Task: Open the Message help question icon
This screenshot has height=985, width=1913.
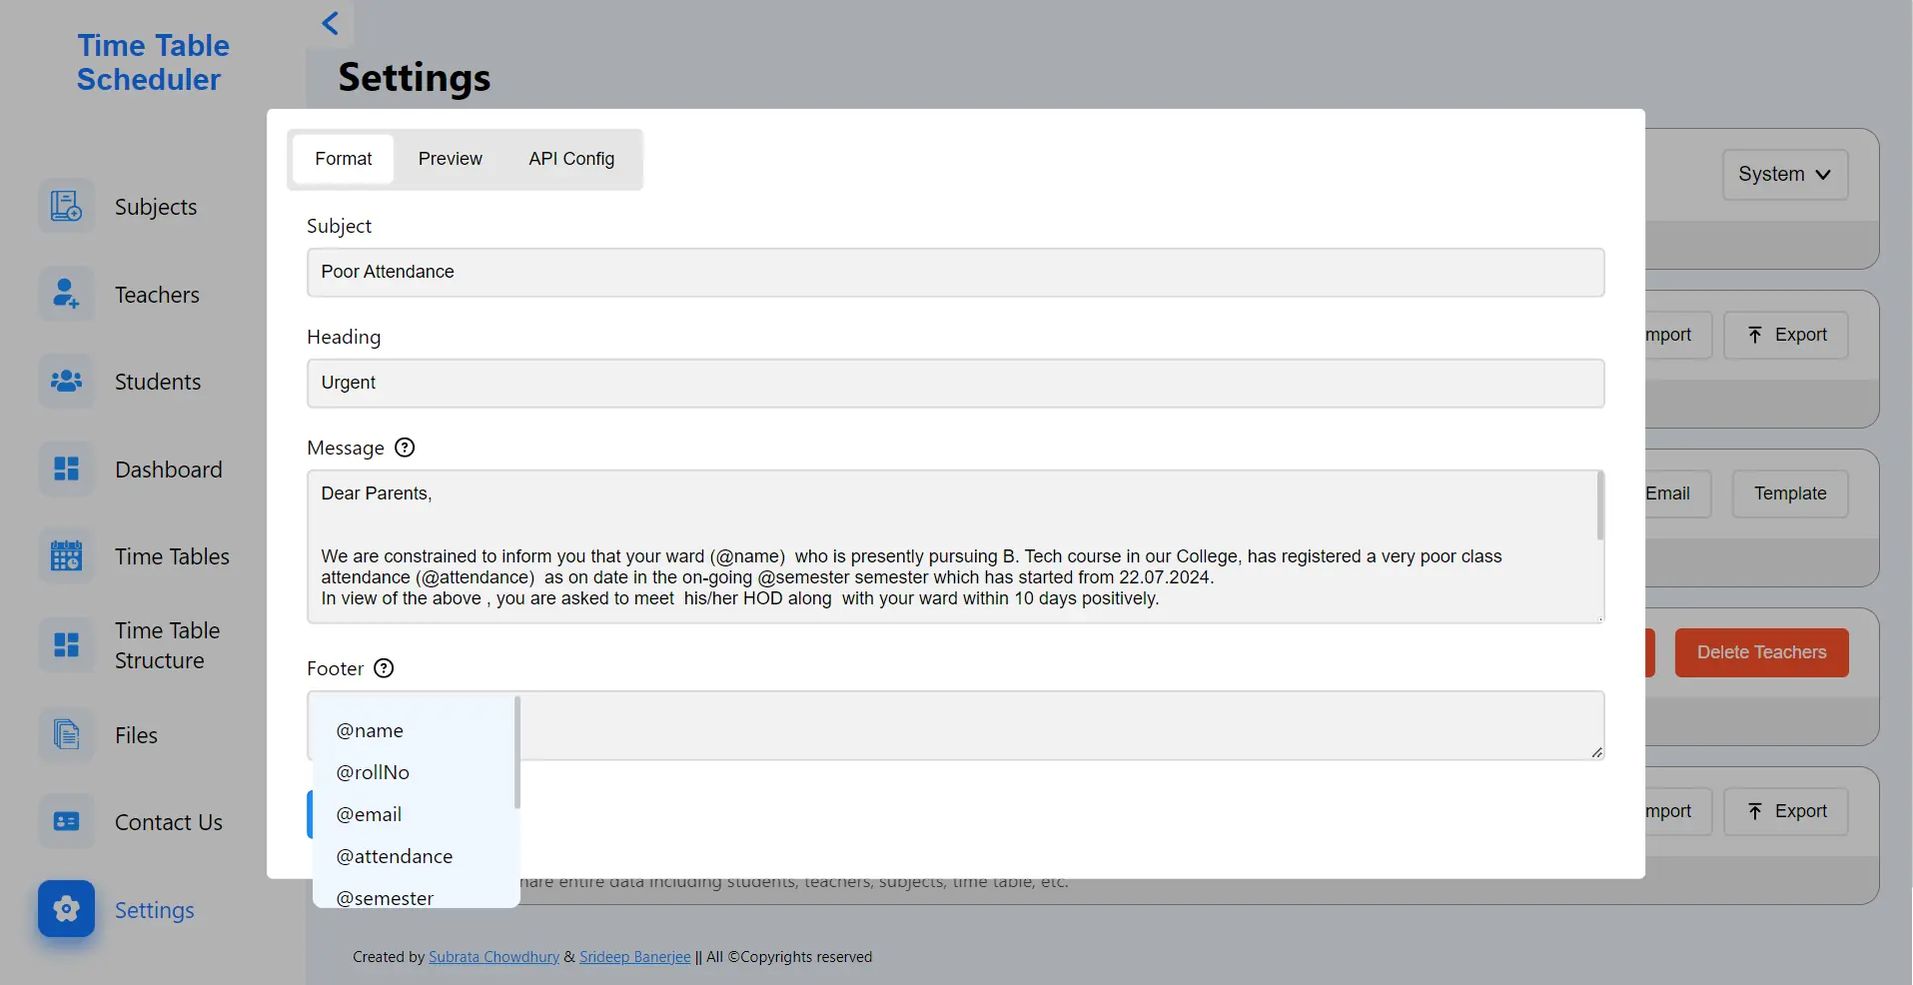Action: click(x=405, y=448)
